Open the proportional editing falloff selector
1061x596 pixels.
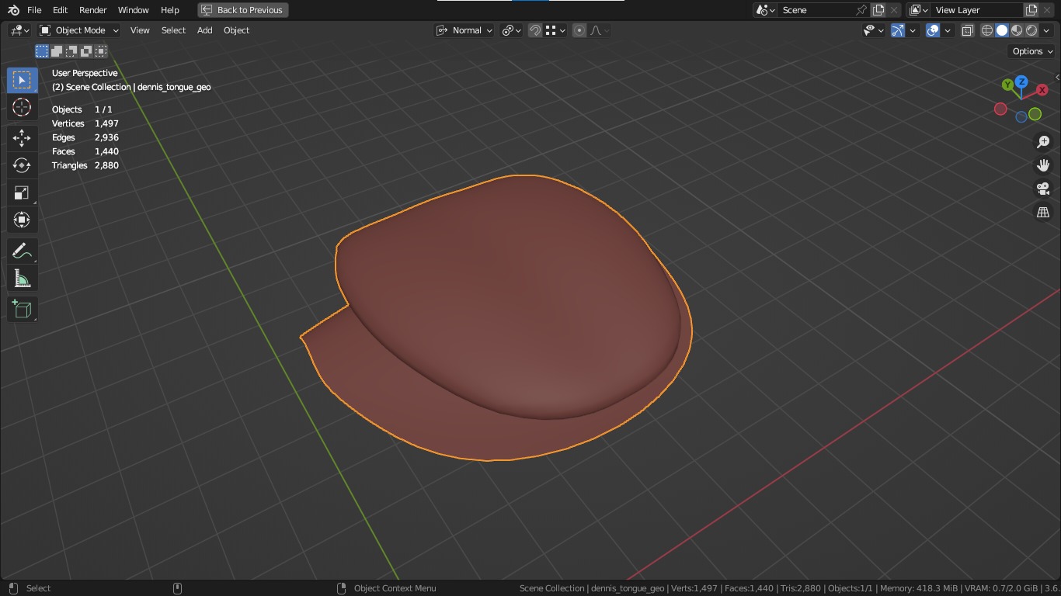pyautogui.click(x=600, y=30)
